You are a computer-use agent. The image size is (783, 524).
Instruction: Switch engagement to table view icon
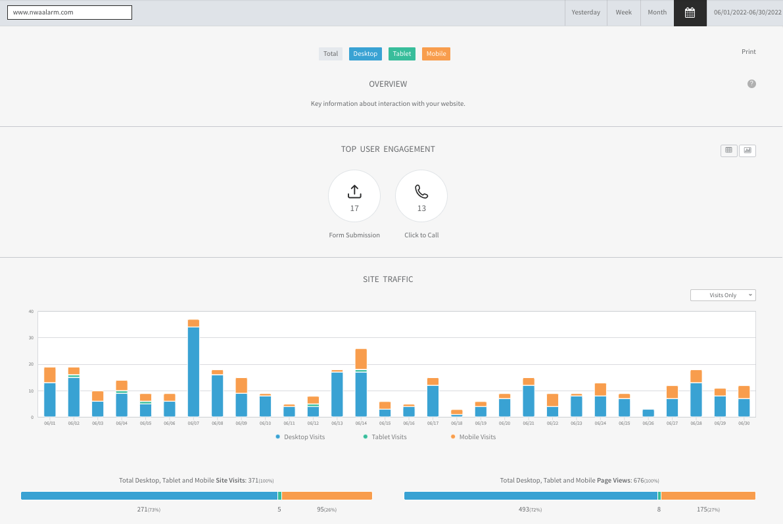pyautogui.click(x=728, y=151)
